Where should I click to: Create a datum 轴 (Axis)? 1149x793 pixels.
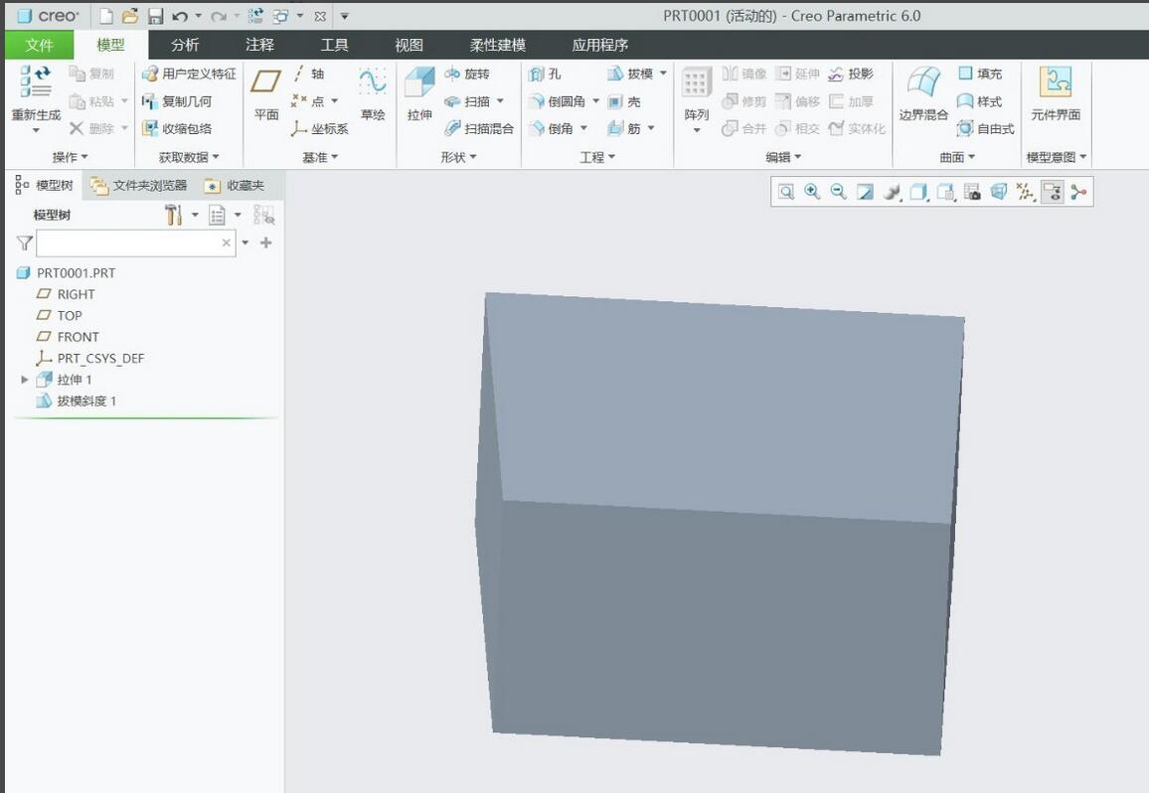click(308, 74)
